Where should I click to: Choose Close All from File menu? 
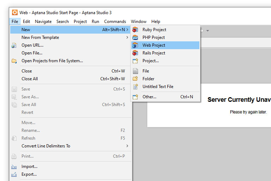coord(70,79)
